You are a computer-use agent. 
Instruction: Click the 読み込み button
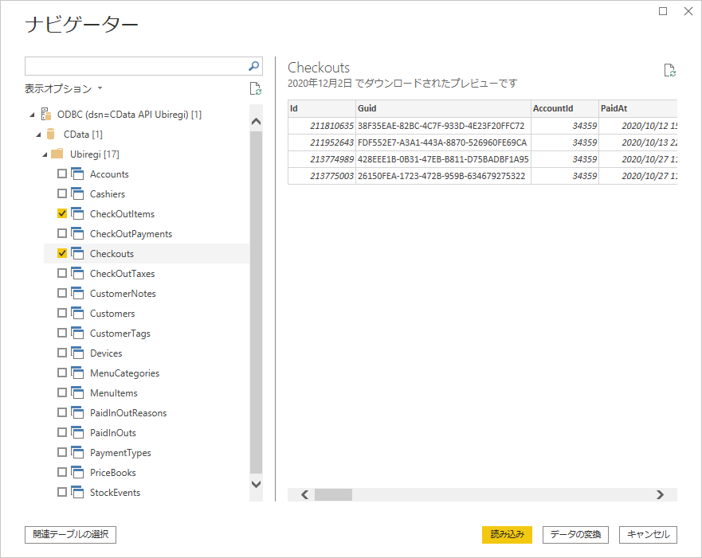[x=507, y=535]
